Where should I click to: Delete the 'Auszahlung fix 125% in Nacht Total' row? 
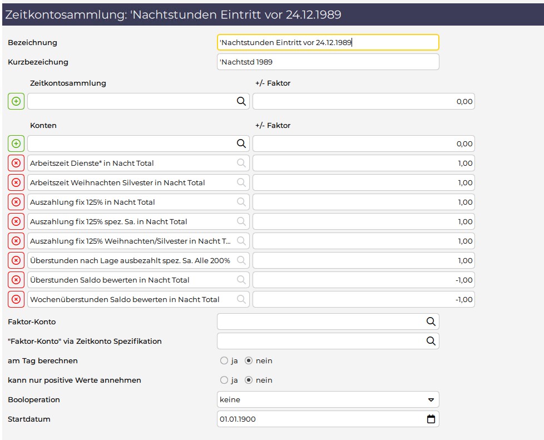(16, 202)
